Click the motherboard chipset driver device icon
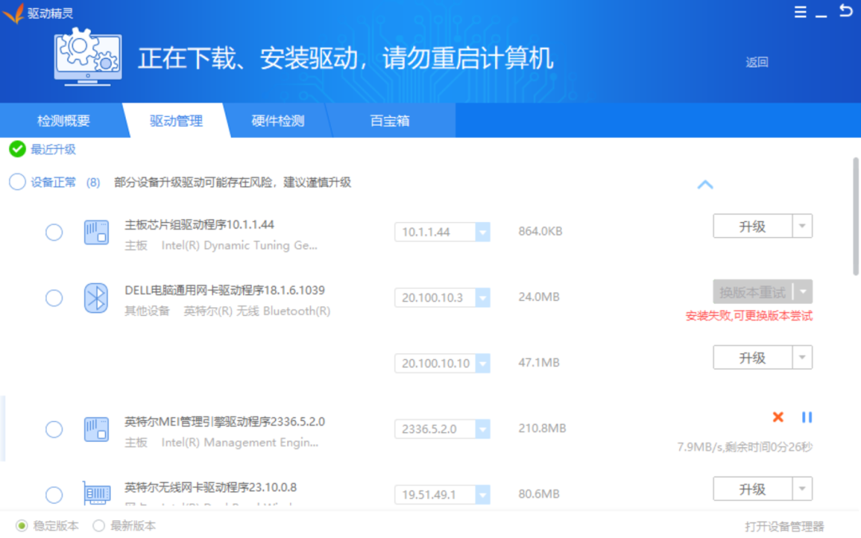Viewport: 861px width, 538px height. [96, 232]
